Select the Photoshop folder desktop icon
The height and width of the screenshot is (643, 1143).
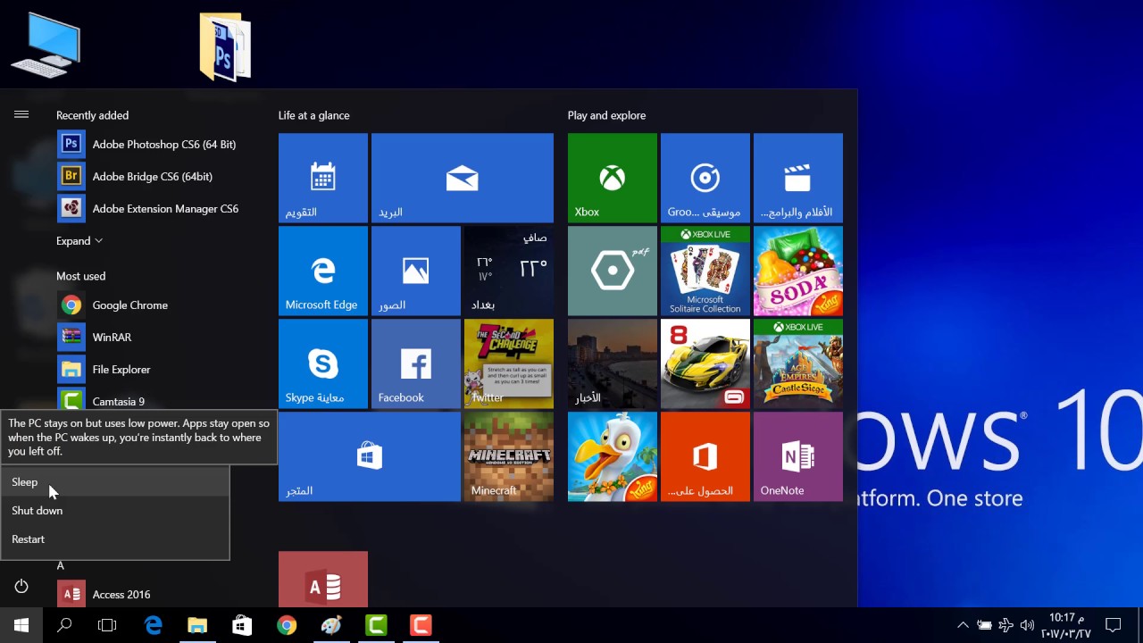click(x=225, y=46)
